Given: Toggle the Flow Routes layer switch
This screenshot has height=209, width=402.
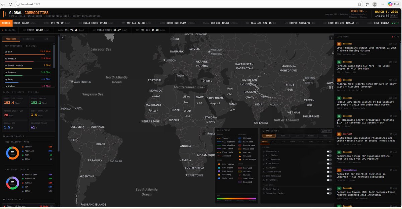Looking at the screenshot, I should (x=329, y=164).
